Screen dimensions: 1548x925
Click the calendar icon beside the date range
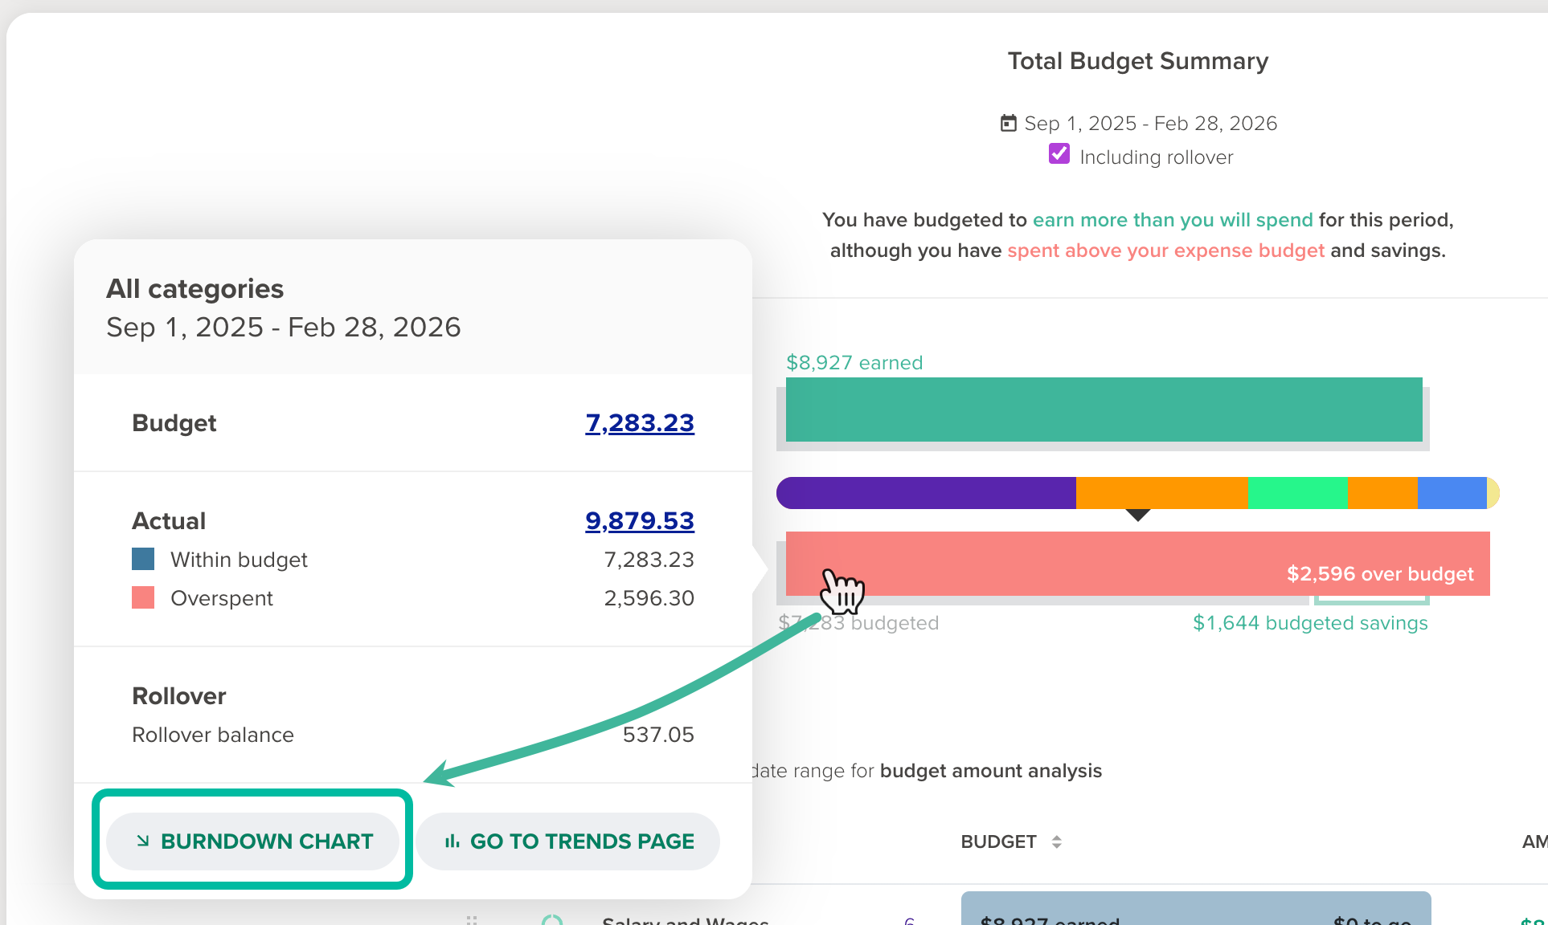click(x=1008, y=123)
